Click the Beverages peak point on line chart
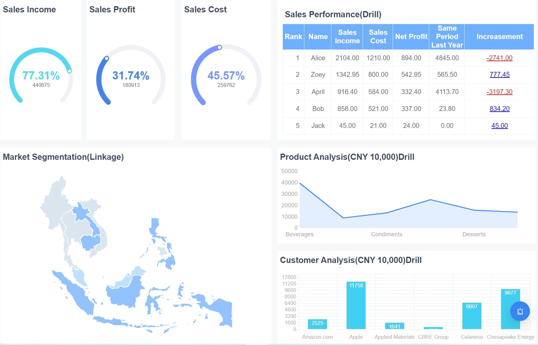Viewport: 538px width, 345px height. coord(300,183)
